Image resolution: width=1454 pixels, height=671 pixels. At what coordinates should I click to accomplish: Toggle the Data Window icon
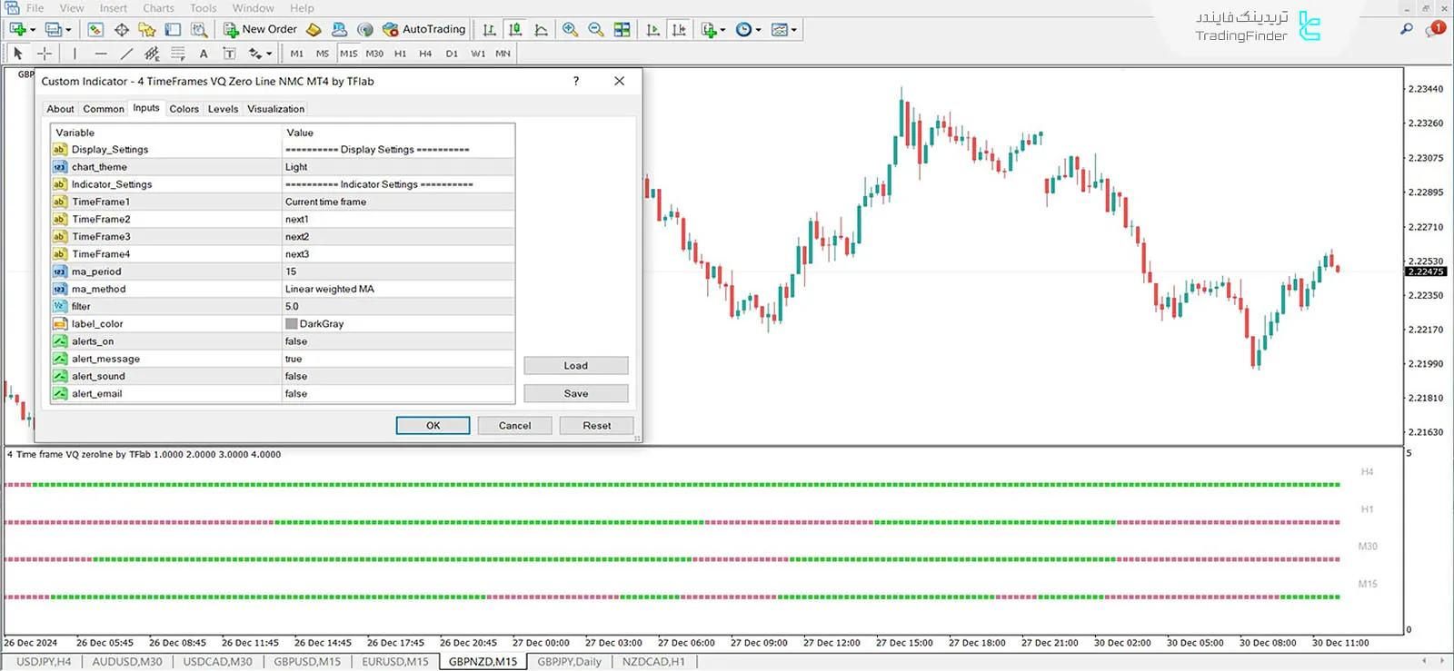[121, 29]
